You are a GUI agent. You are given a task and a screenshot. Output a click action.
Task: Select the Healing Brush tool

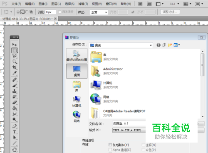tap(15, 80)
